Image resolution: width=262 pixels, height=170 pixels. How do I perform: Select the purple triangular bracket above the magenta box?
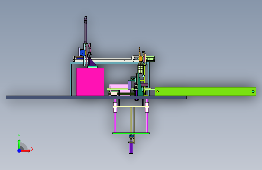tap(92, 62)
